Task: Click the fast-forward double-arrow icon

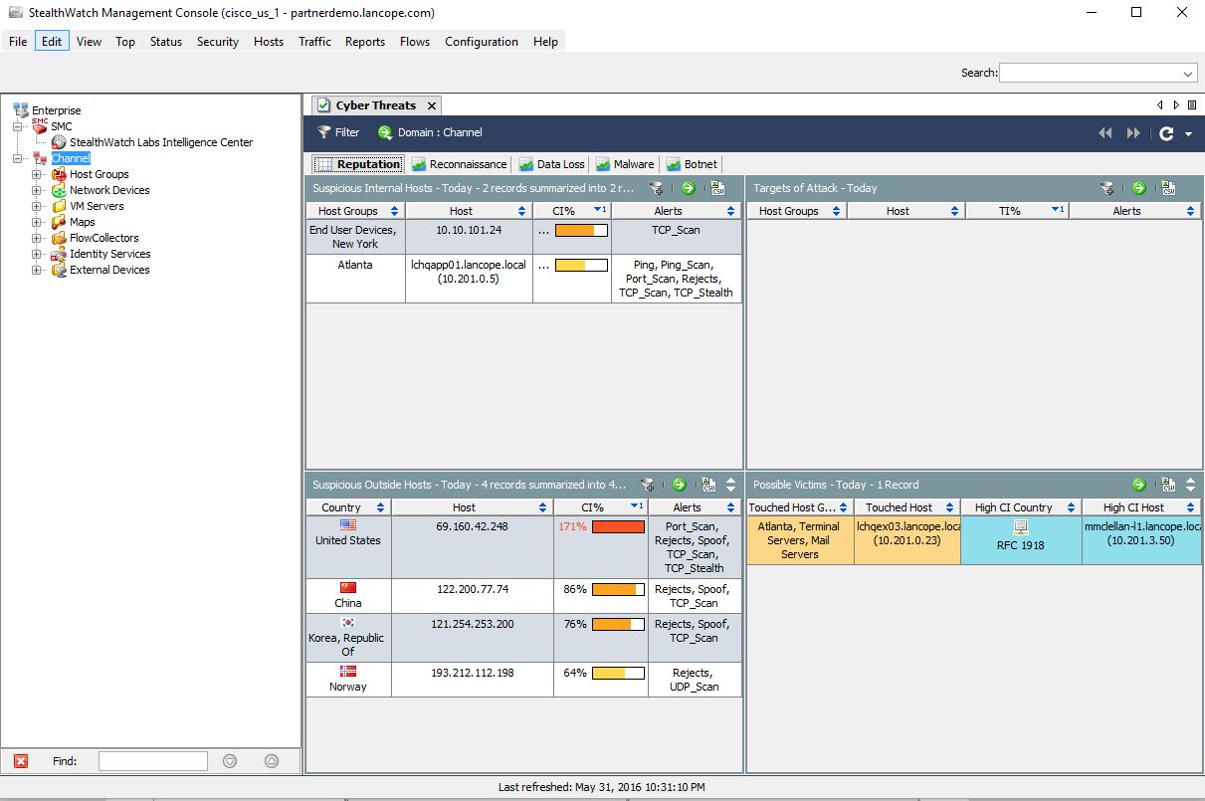Action: (1133, 133)
